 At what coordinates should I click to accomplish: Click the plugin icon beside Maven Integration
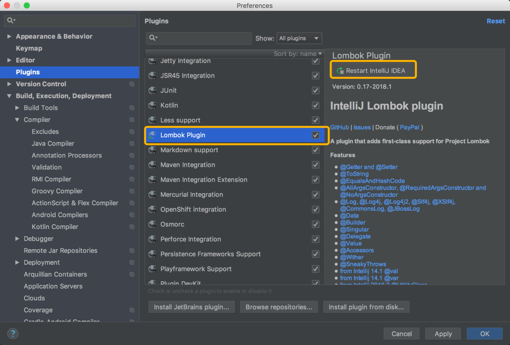[x=153, y=165]
